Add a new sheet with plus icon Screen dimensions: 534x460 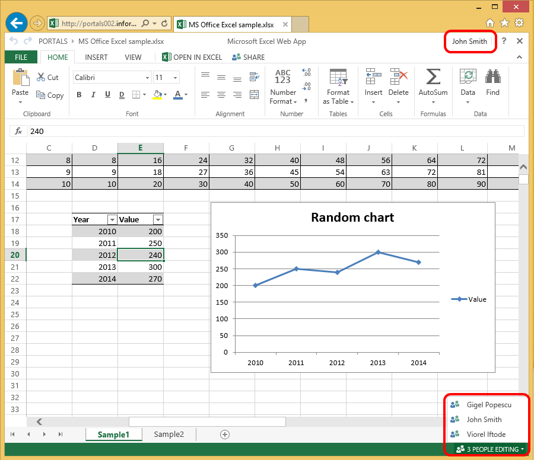tap(225, 435)
